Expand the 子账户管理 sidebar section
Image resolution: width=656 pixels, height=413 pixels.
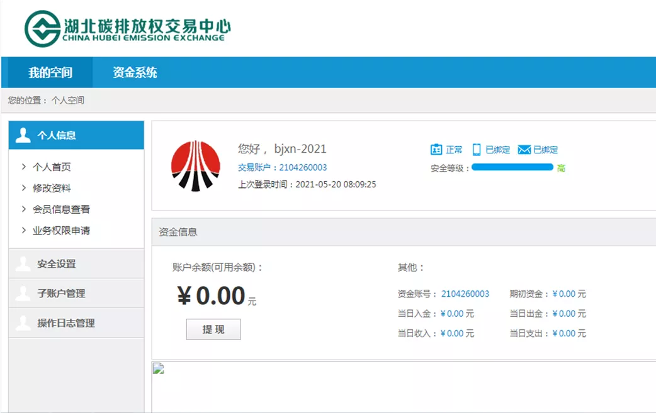(61, 294)
